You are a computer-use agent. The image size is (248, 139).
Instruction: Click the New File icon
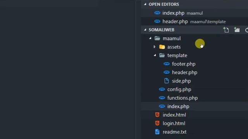(226, 30)
